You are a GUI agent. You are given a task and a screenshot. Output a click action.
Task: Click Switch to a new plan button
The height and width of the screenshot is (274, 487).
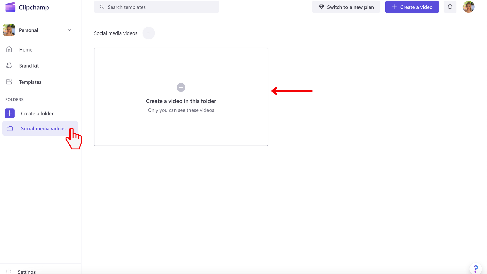(x=346, y=7)
